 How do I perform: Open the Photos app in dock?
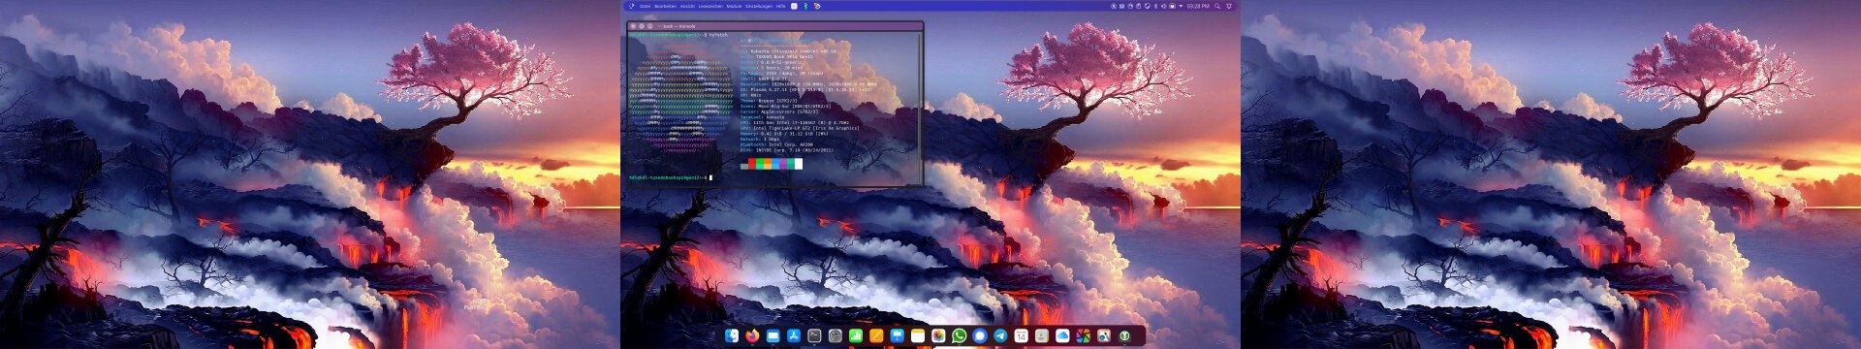pos(938,335)
